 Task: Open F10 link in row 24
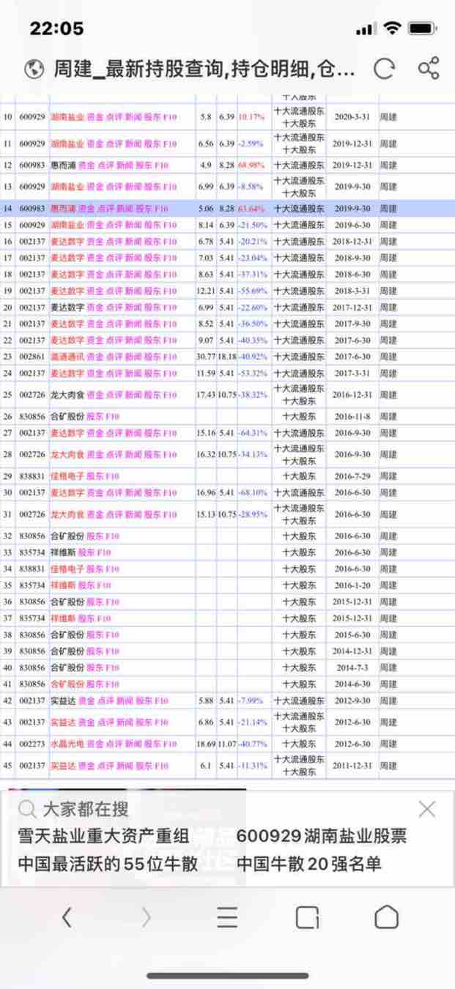170,374
